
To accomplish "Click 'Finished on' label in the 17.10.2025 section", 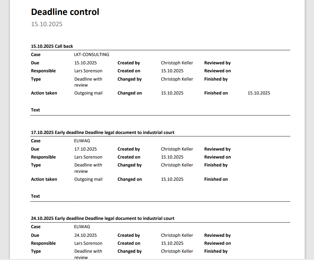I will pos(216,179).
